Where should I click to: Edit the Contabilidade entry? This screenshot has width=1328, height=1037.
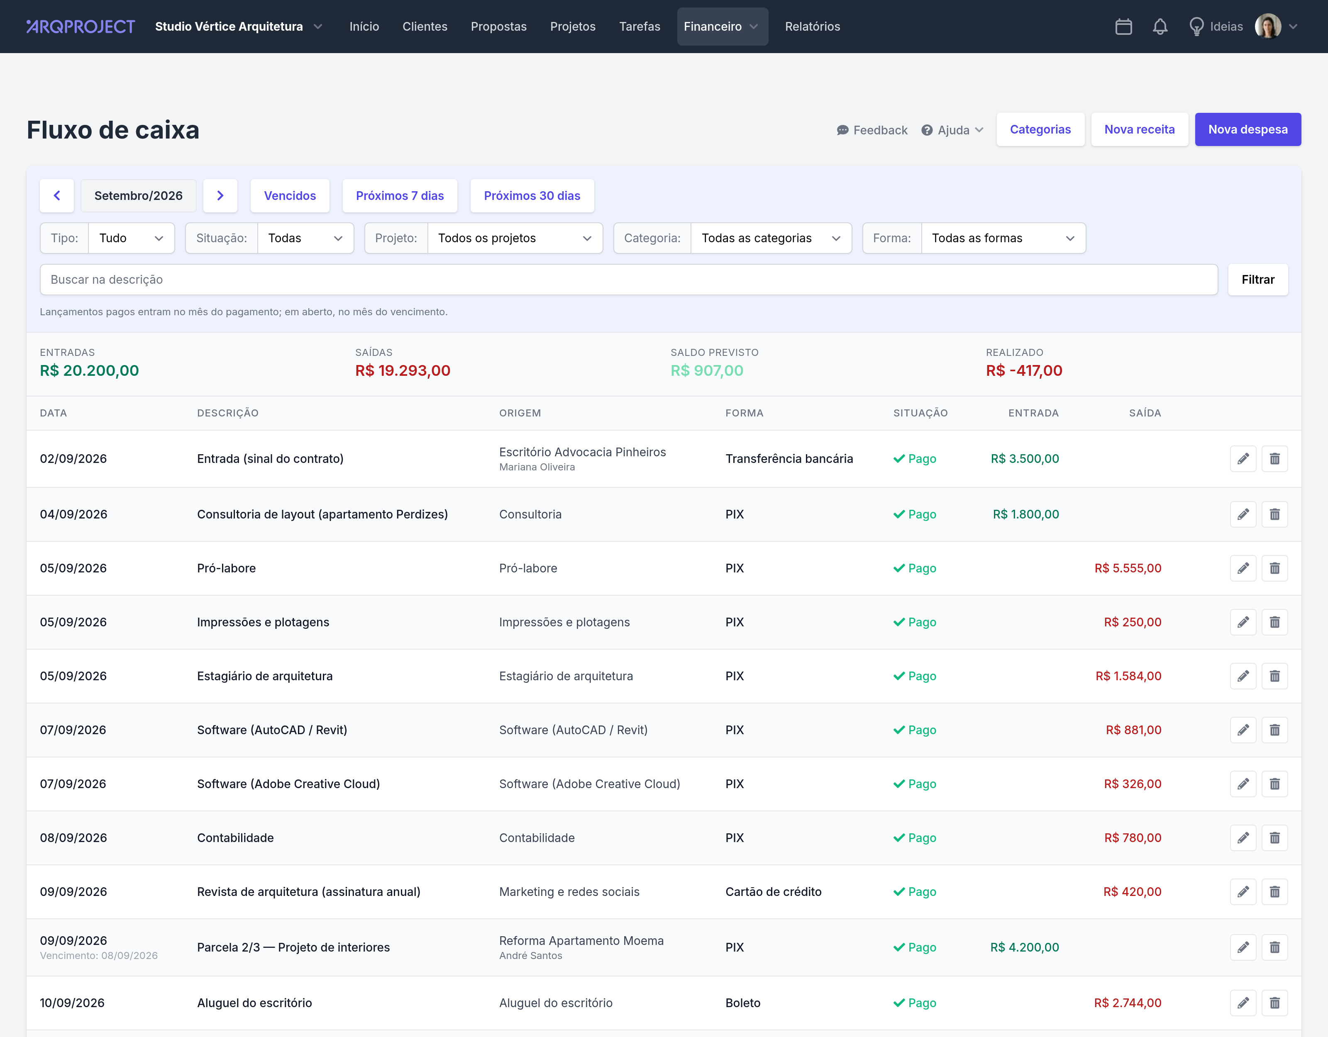pos(1243,837)
